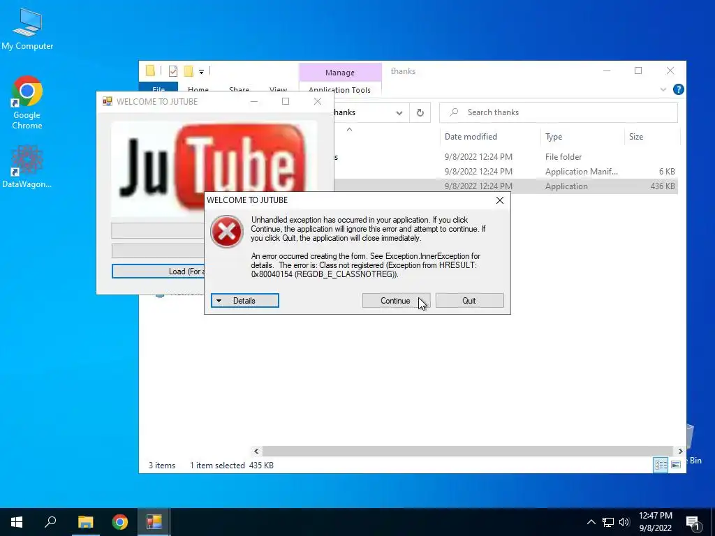Click the second text field in JuTube window

tap(159, 251)
